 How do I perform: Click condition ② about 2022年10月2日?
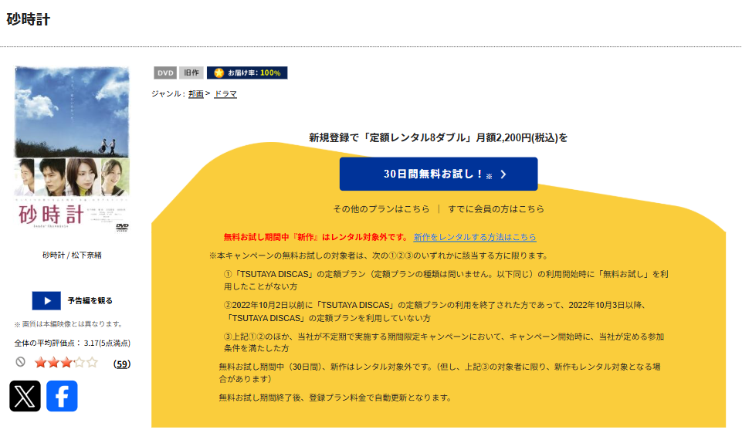click(x=435, y=311)
